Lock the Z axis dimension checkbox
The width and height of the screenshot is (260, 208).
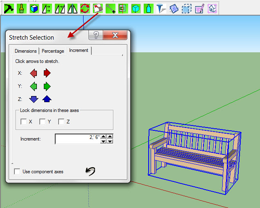coord(61,122)
